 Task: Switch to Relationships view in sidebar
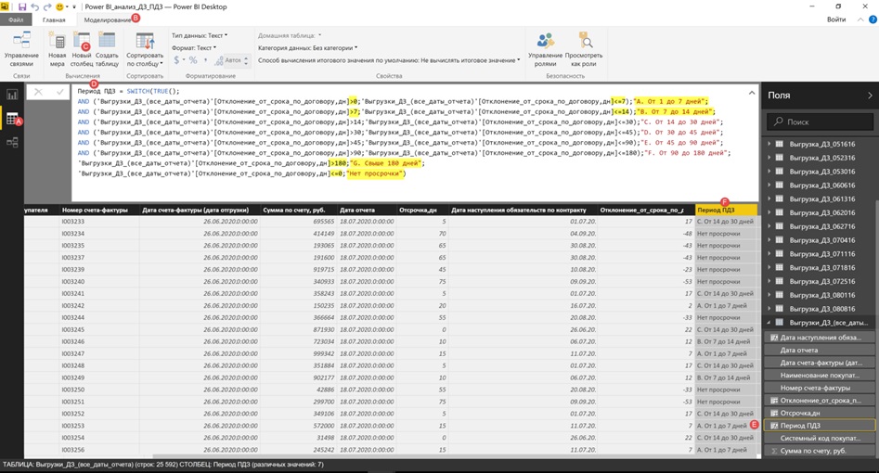pyautogui.click(x=12, y=142)
